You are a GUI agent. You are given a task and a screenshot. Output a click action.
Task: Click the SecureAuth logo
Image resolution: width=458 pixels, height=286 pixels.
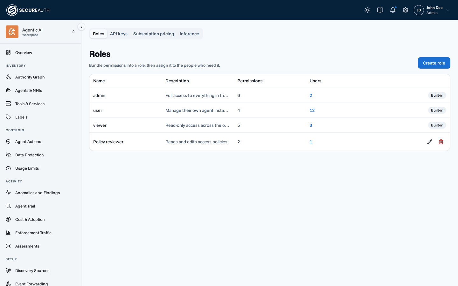pyautogui.click(x=28, y=10)
